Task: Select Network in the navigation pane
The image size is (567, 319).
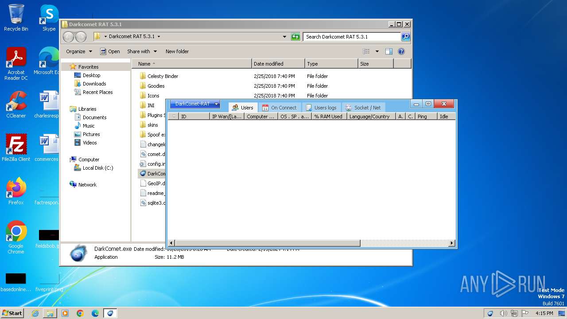Action: point(83,185)
